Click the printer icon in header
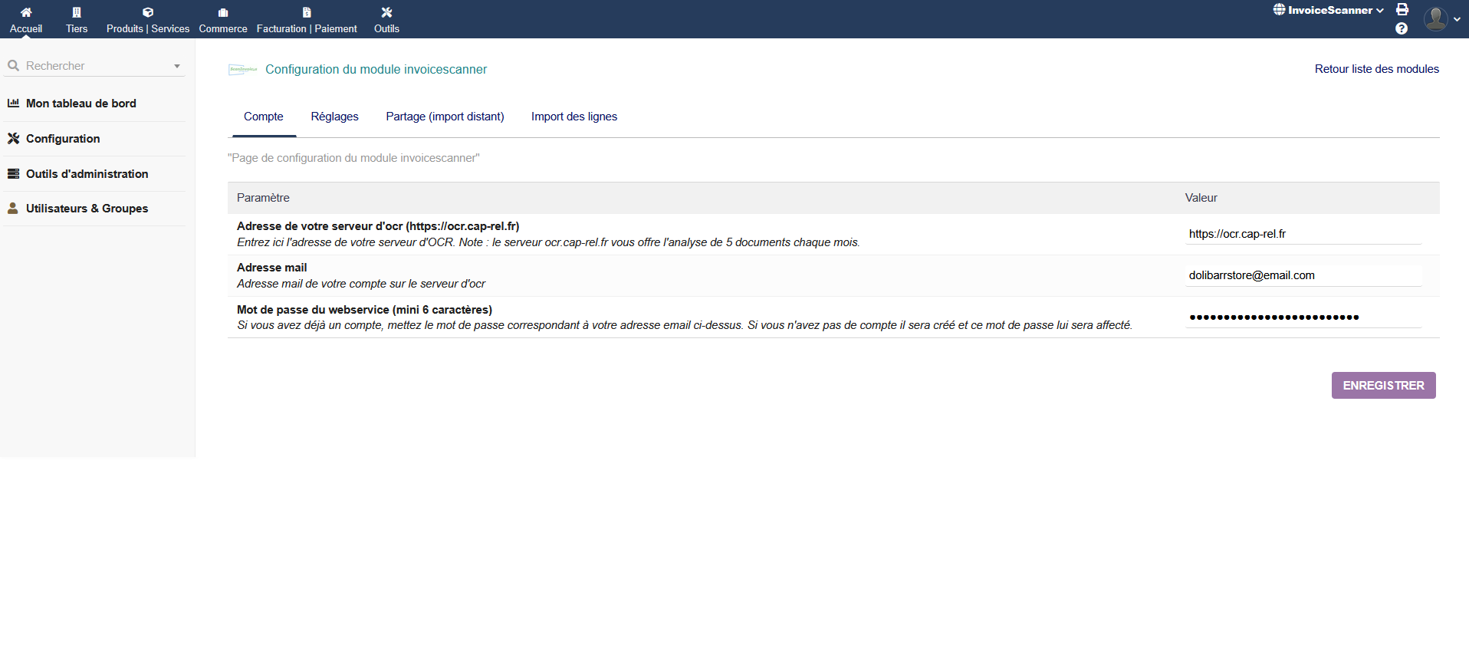Viewport: 1469px width, 671px height. (1402, 9)
